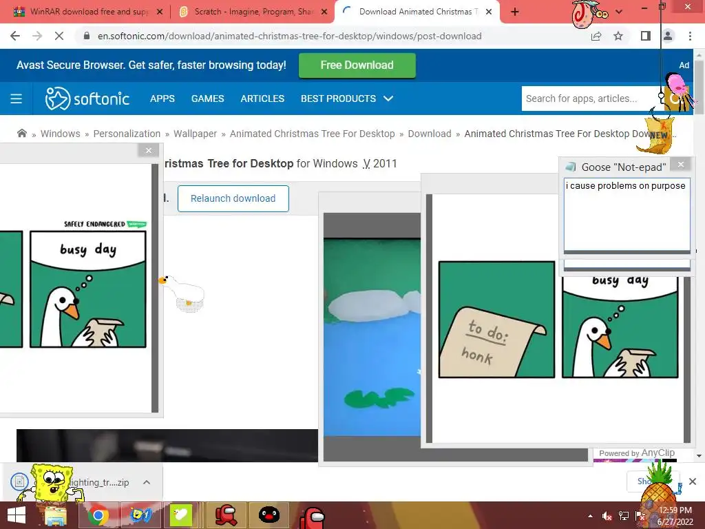Click the Relaunch download button
705x529 pixels.
point(233,198)
